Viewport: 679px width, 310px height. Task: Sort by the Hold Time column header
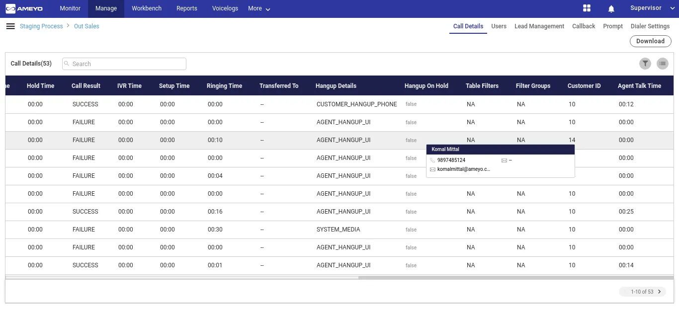(41, 86)
